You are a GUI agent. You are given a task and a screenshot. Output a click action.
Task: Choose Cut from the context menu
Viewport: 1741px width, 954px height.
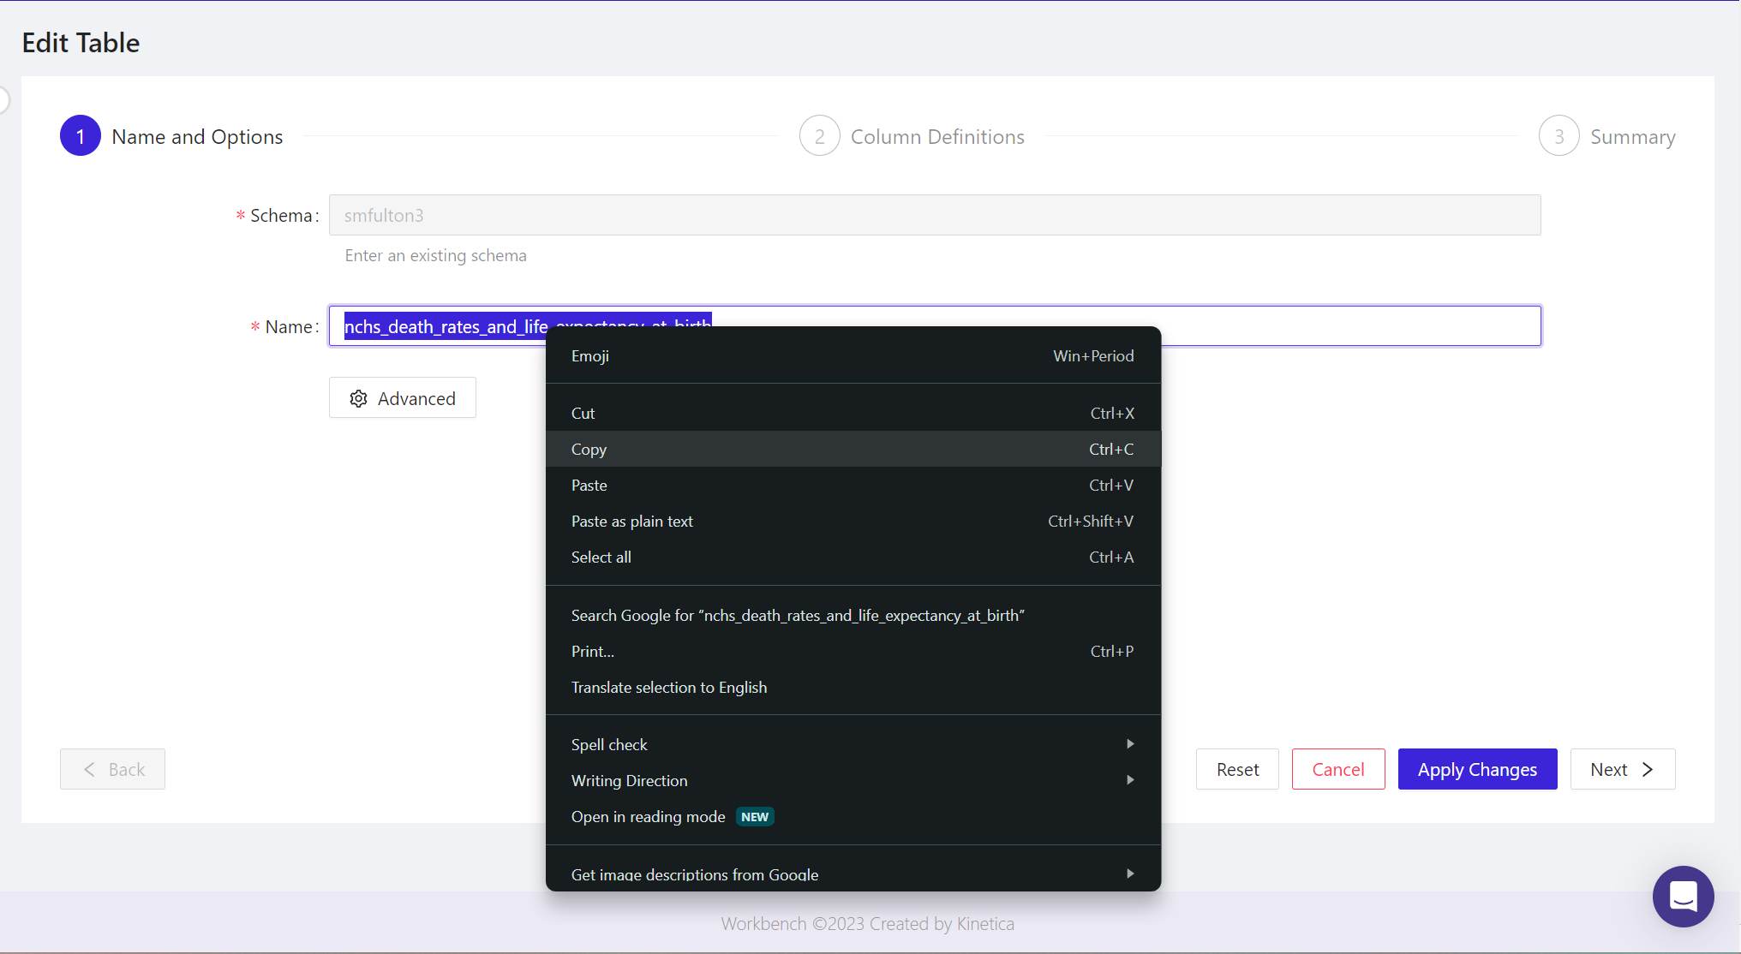pyautogui.click(x=583, y=413)
